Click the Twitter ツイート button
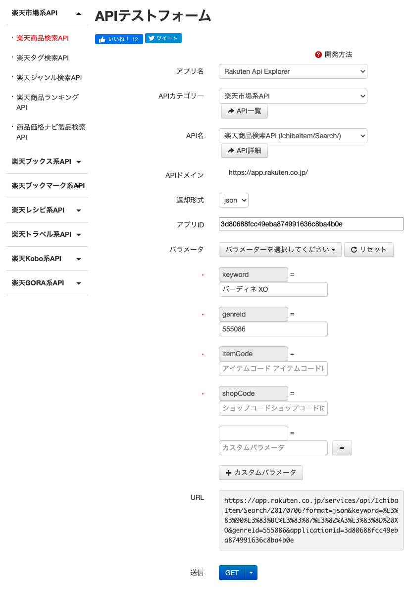Image resolution: width=408 pixels, height=596 pixels. tap(163, 38)
